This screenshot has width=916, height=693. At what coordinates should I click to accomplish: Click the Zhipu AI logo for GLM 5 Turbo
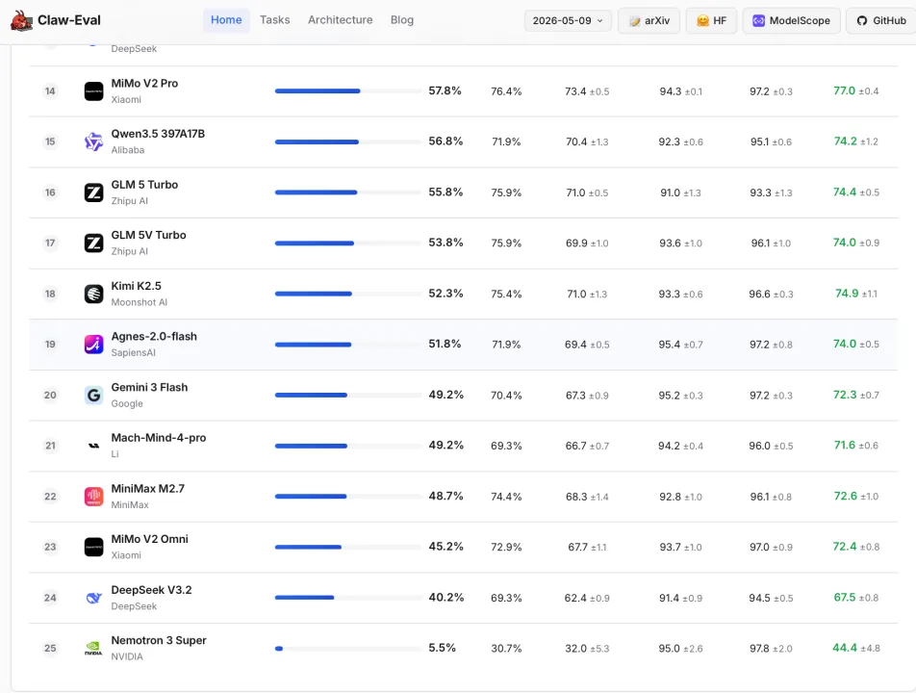tap(93, 192)
